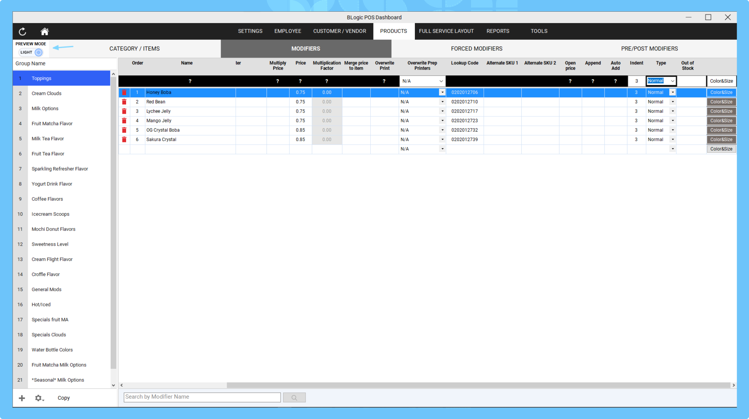This screenshot has height=419, width=749.
Task: Click the Copy button
Action: coord(63,398)
